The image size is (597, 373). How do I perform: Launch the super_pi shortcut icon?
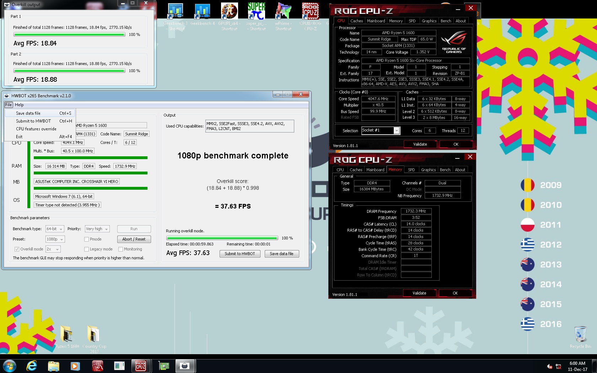pos(256,17)
